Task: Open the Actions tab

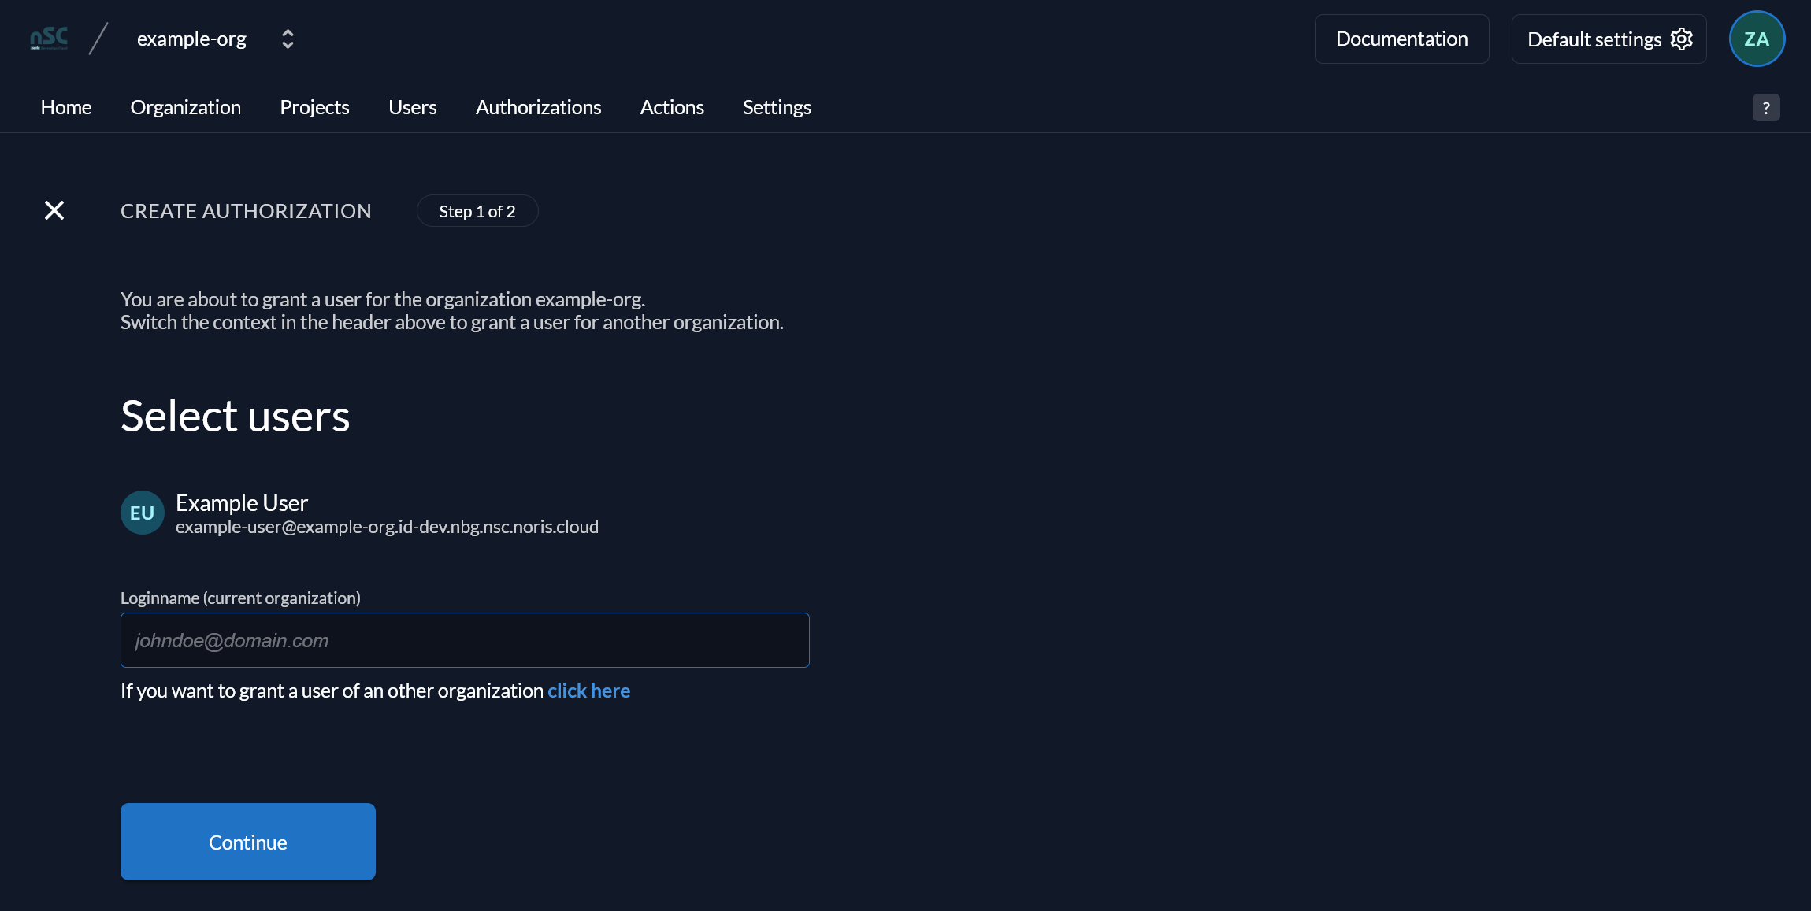Action: [672, 107]
